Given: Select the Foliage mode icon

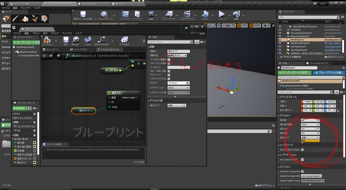Looking at the screenshot, I should (x=35, y=19).
